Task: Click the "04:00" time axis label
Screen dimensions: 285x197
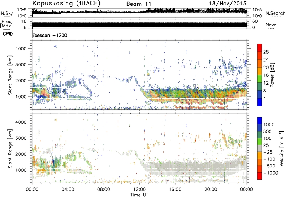Action: pyautogui.click(x=68, y=190)
